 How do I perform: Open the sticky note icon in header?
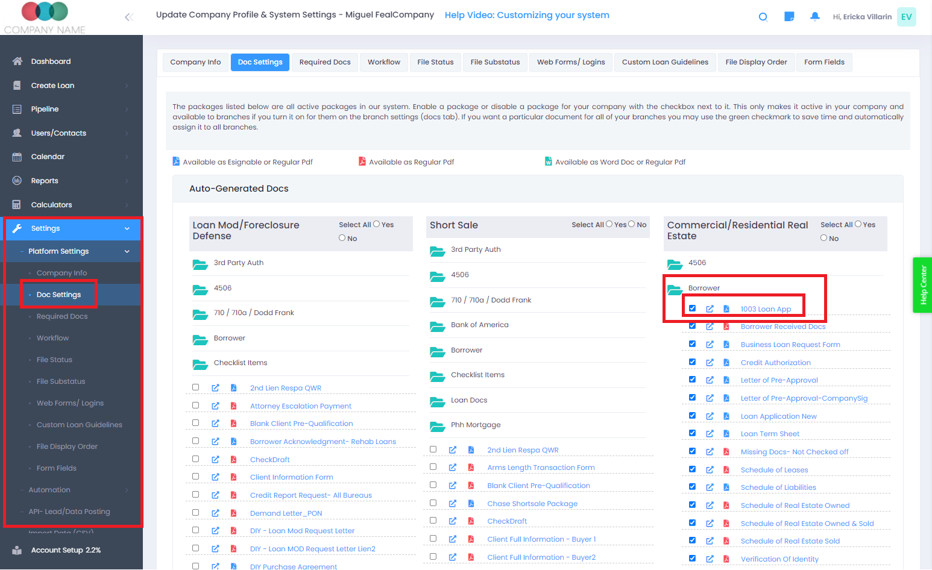tap(789, 16)
